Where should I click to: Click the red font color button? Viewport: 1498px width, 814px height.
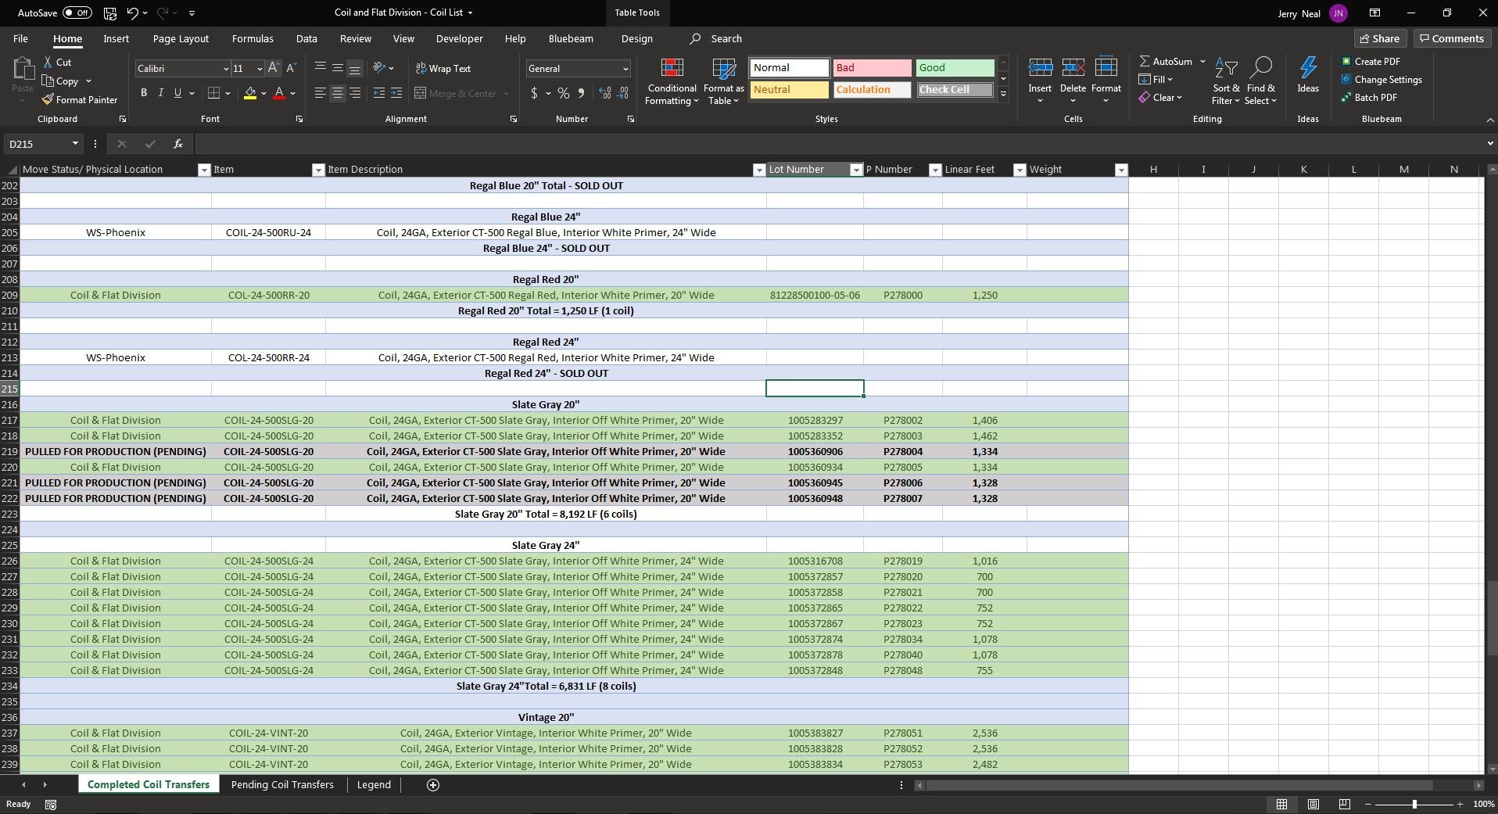[x=279, y=93]
